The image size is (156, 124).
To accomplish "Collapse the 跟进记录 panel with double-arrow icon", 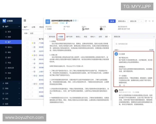I will (x=154, y=37).
